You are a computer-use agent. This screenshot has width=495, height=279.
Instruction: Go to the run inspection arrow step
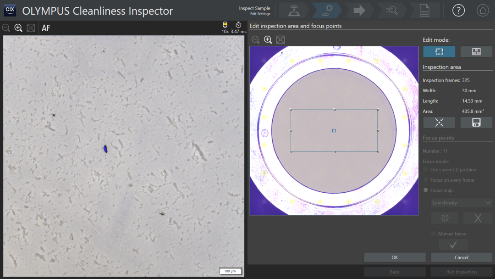point(359,11)
